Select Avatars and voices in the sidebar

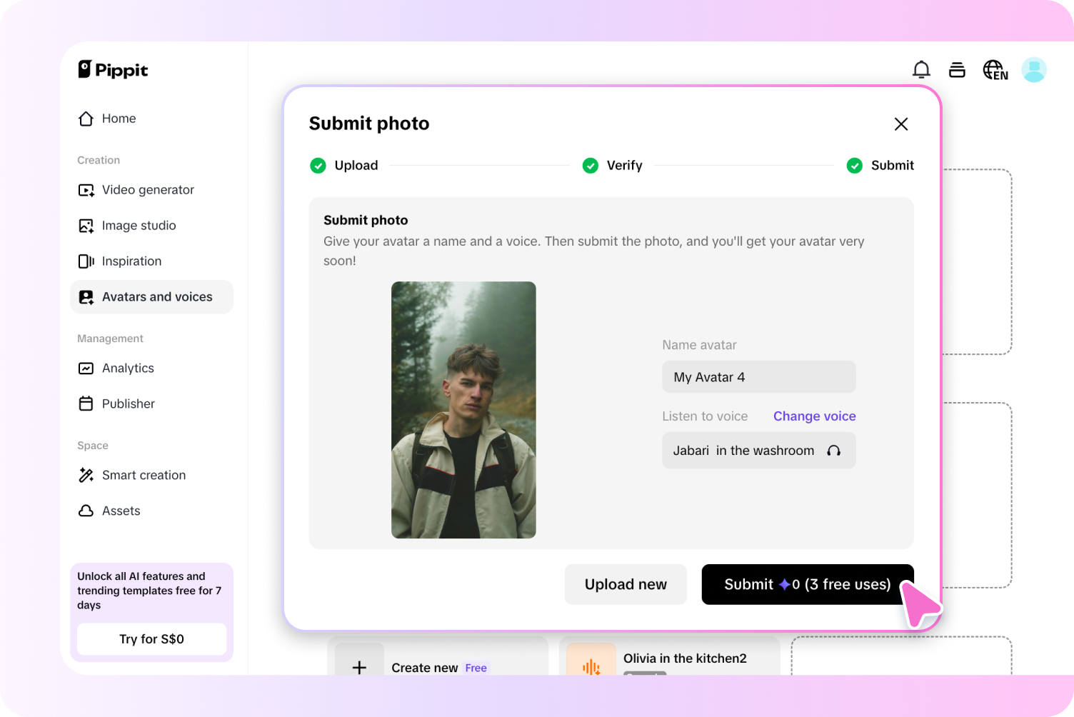point(156,296)
